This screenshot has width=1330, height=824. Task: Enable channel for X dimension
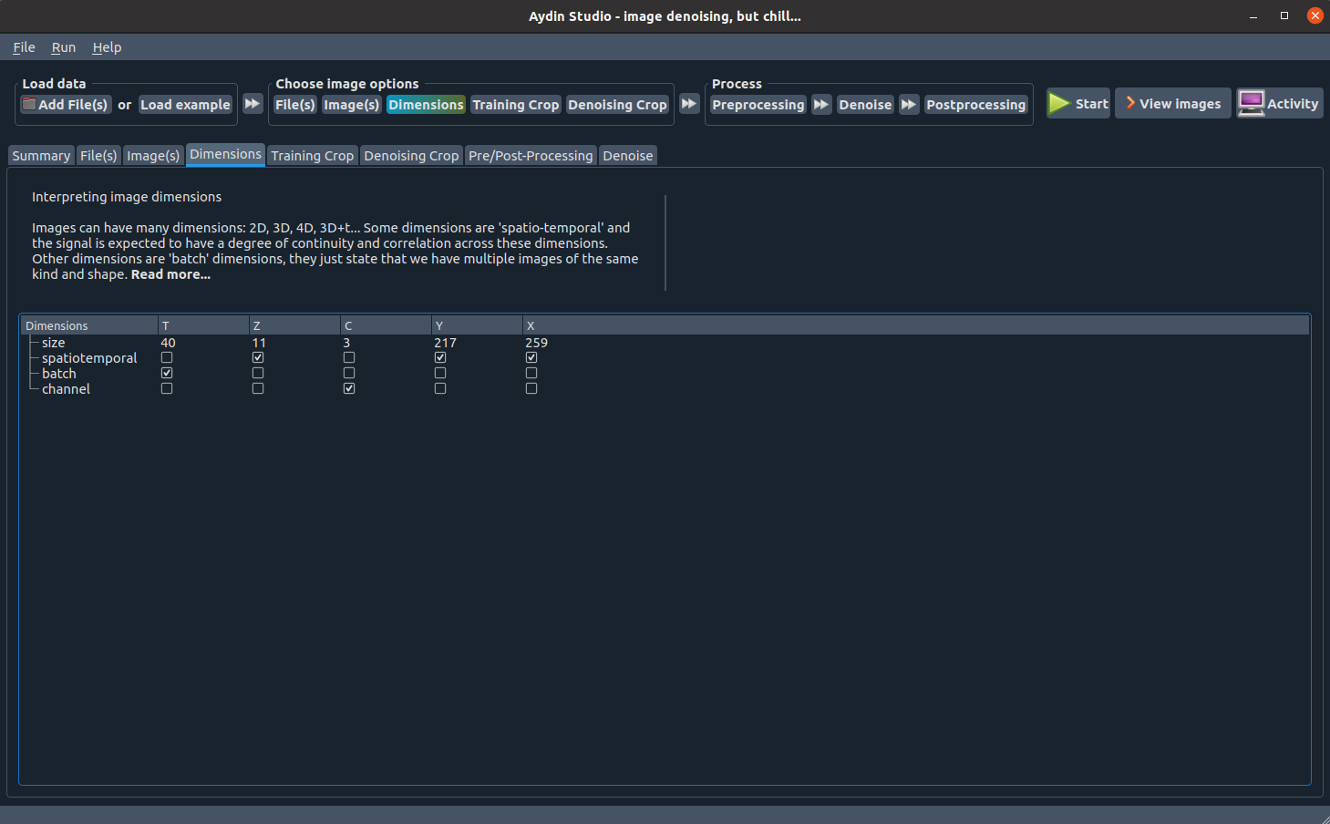(x=531, y=388)
